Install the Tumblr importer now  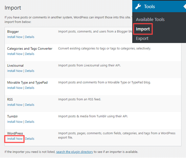[x=15, y=122]
